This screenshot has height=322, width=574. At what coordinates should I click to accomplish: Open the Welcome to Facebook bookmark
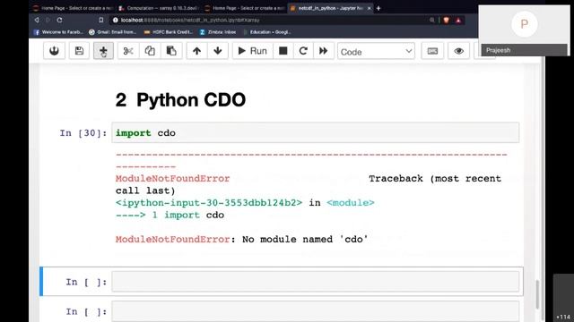[58, 32]
